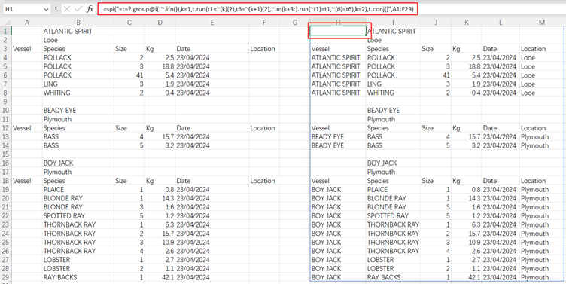The image size is (566, 284).
Task: Select row 15 header
Action: pyautogui.click(x=6, y=154)
